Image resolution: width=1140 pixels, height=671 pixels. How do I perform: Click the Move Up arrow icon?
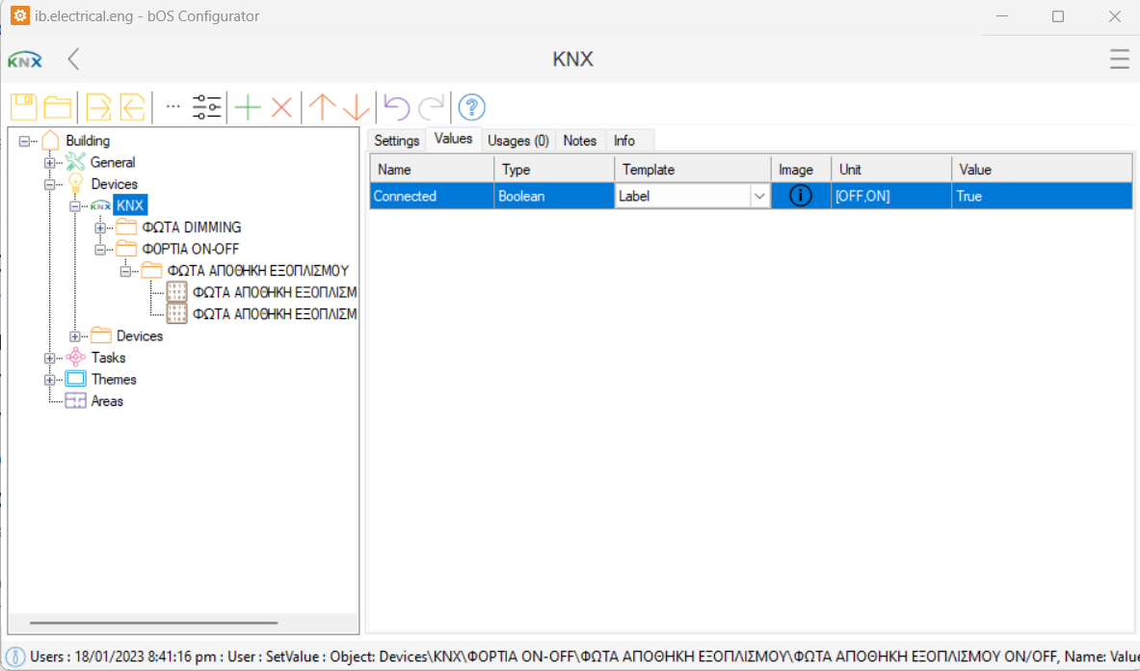click(322, 107)
